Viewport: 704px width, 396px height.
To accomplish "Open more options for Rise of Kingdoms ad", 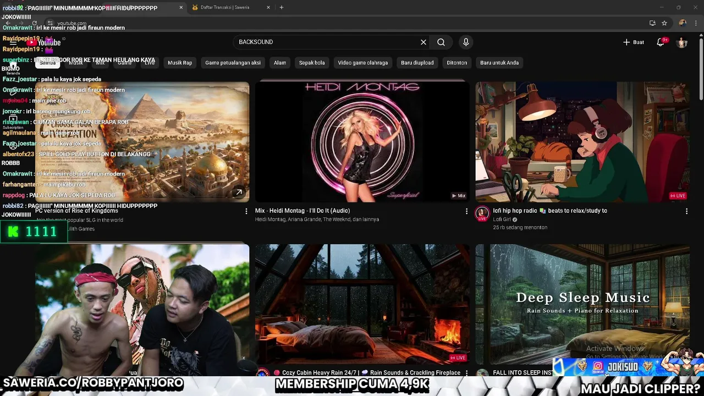I will [x=246, y=211].
